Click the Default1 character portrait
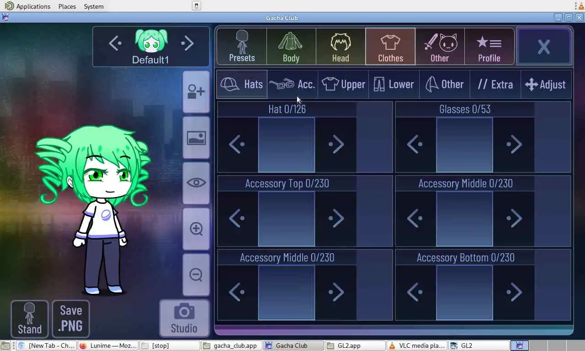The image size is (585, 351). pos(151,41)
